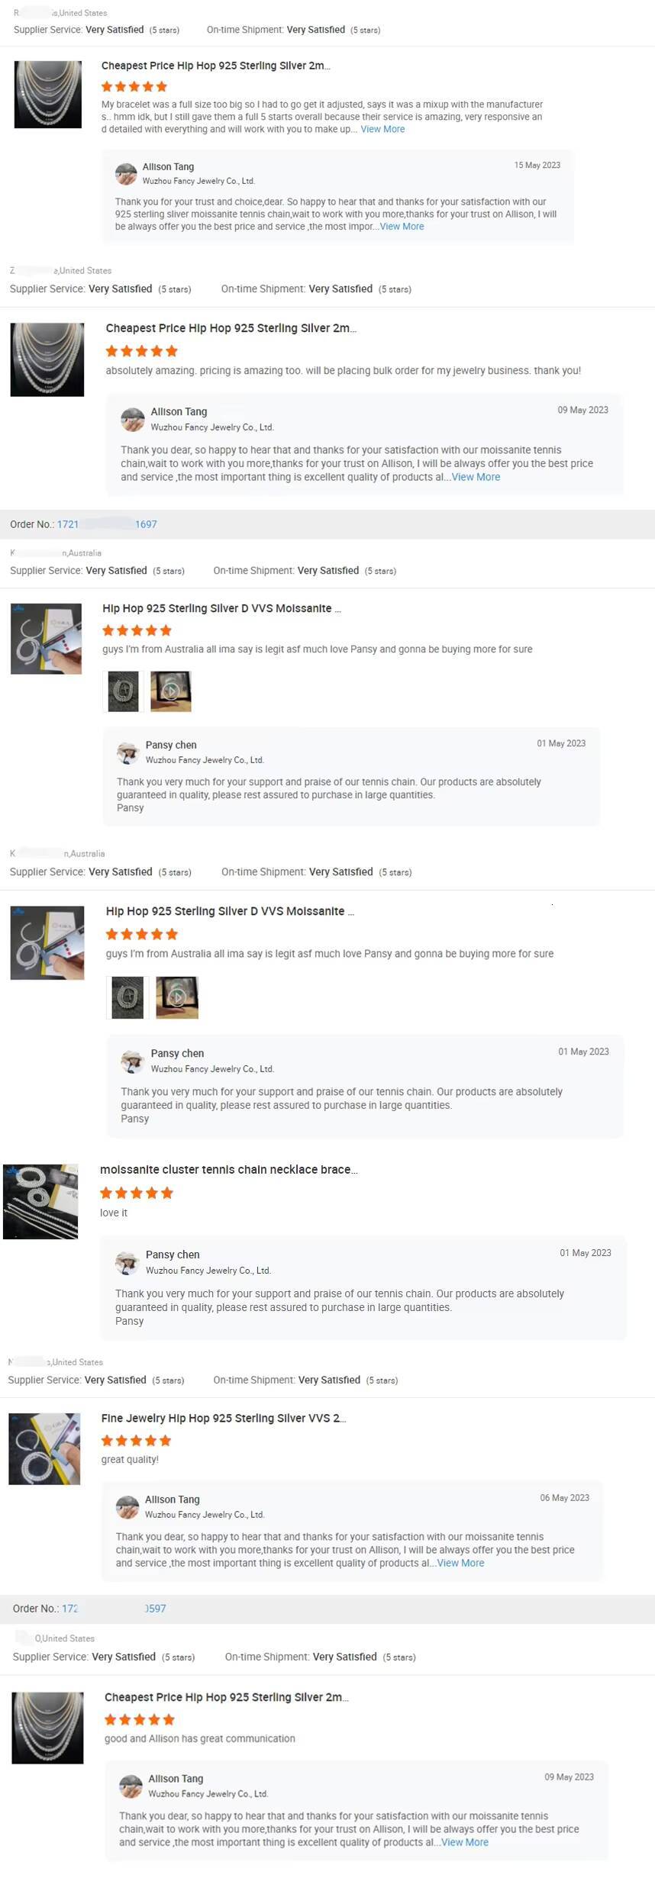
Task: Open necklace thumbnail beside the "My bracelet" review
Action: point(47,95)
